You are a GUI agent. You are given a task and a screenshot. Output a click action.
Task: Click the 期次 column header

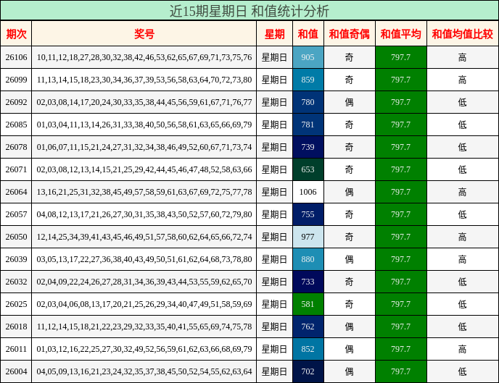tap(16, 33)
